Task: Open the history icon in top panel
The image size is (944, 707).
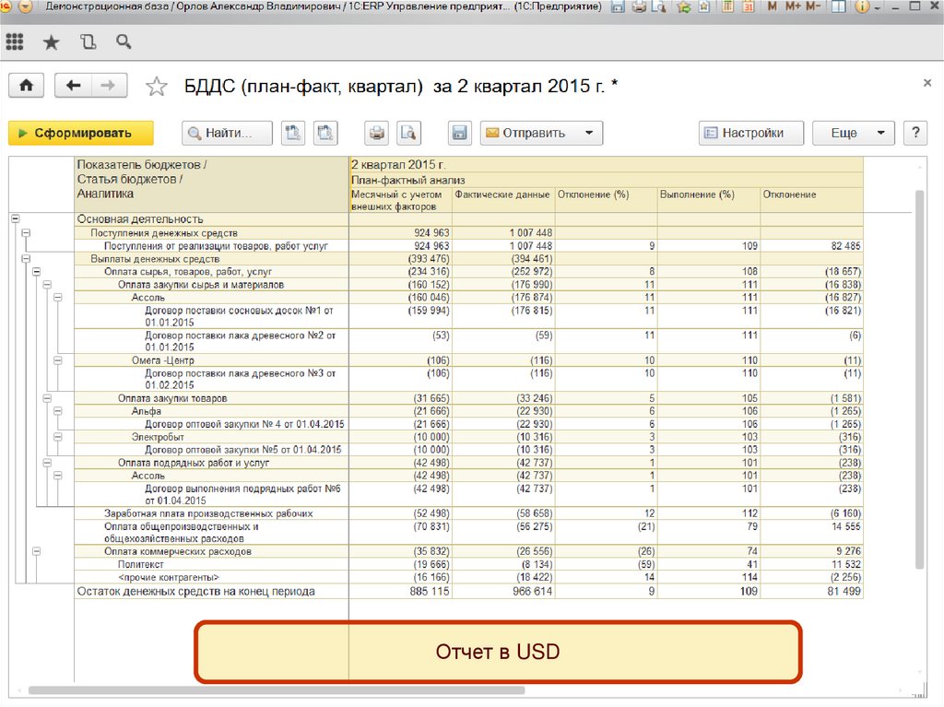Action: pyautogui.click(x=88, y=42)
